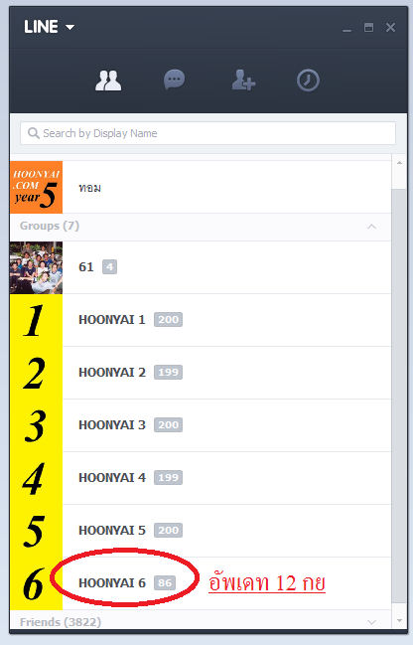Open the Friends tab icon

coord(108,81)
